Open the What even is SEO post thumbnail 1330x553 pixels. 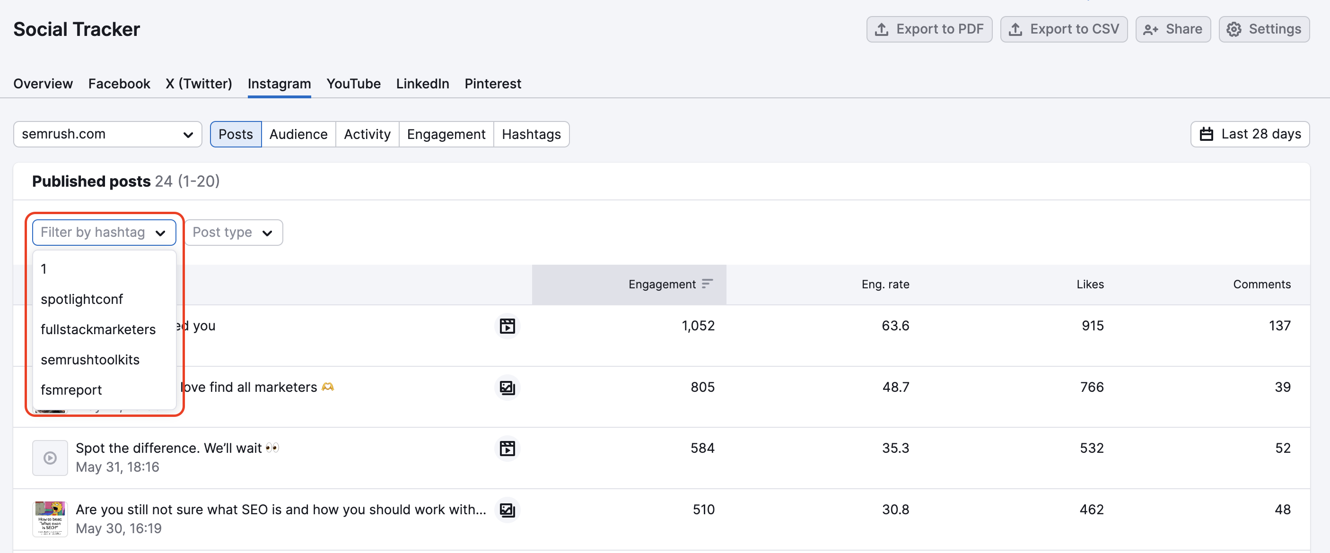(x=50, y=519)
